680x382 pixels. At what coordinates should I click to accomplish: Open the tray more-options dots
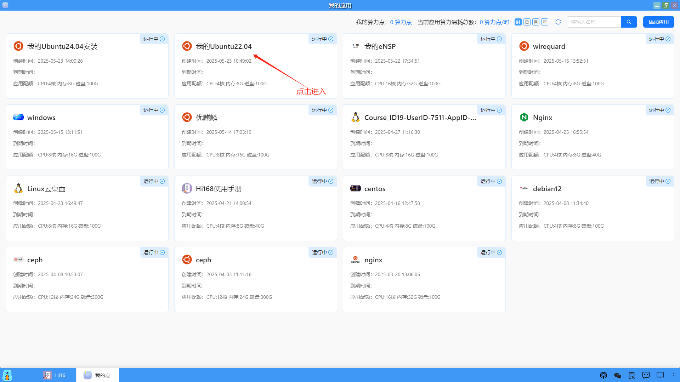point(674,375)
